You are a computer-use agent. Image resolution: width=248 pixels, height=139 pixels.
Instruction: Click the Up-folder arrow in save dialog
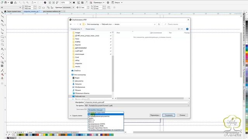[80, 24]
